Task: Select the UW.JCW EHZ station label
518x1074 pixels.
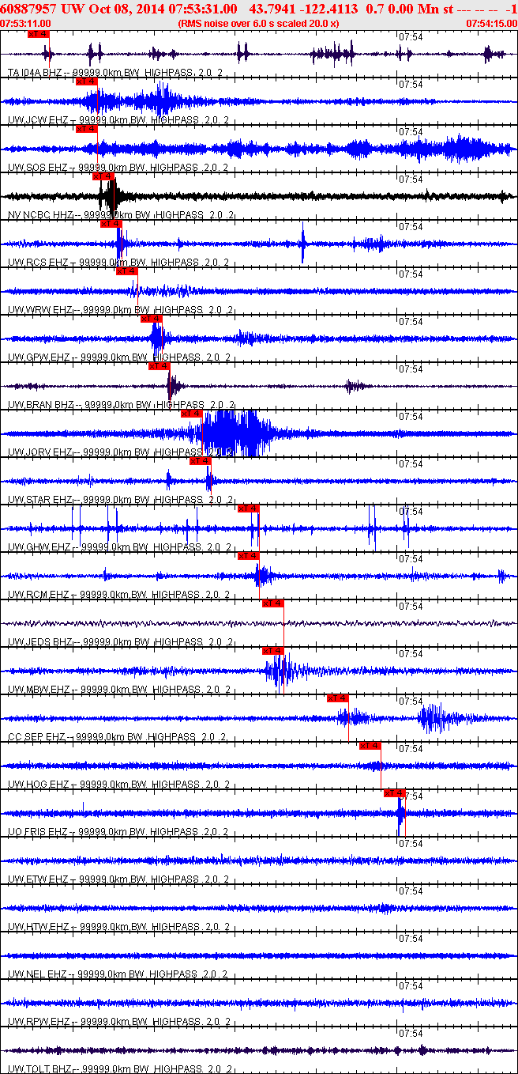Action: pyautogui.click(x=38, y=120)
